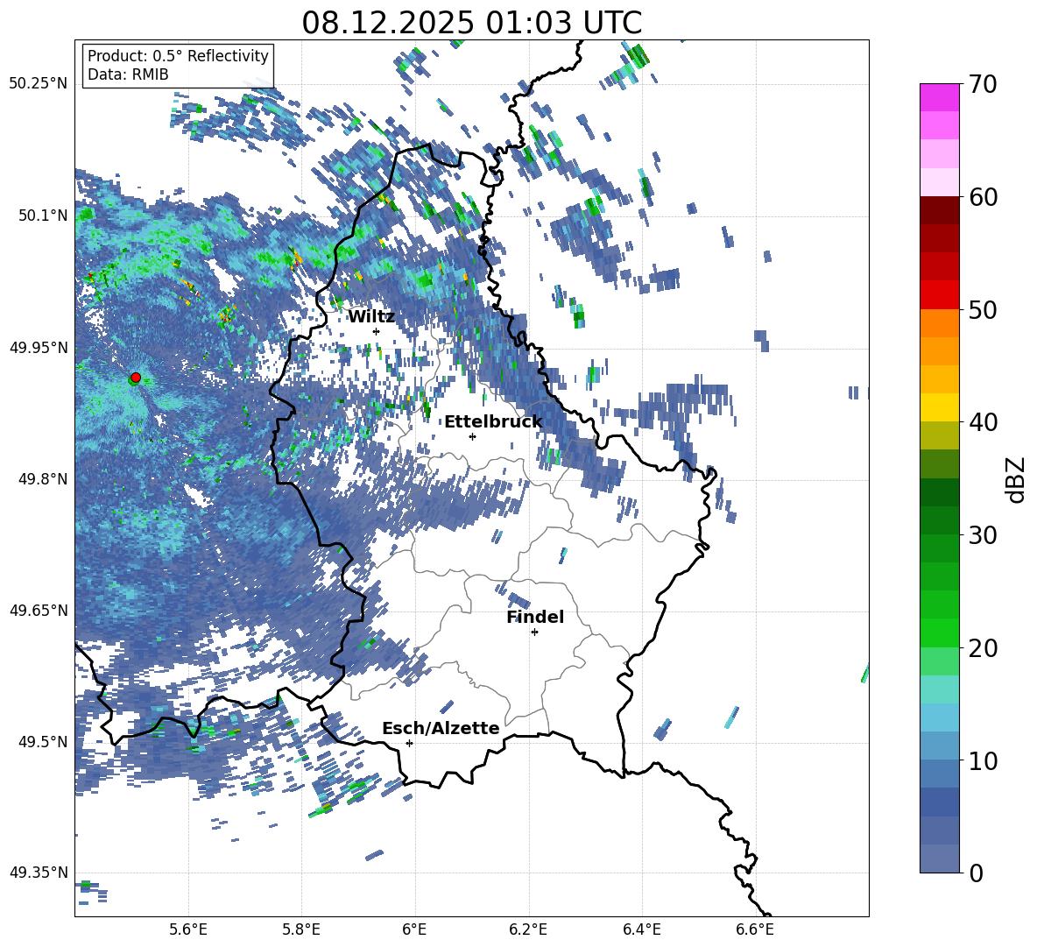Click the title 08.12.2025 01:03 UTC
This screenshot has height=947, width=1037.
pos(471,23)
